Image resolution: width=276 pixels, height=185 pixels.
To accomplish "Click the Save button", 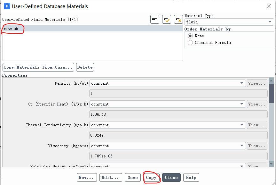I will click(133, 177).
